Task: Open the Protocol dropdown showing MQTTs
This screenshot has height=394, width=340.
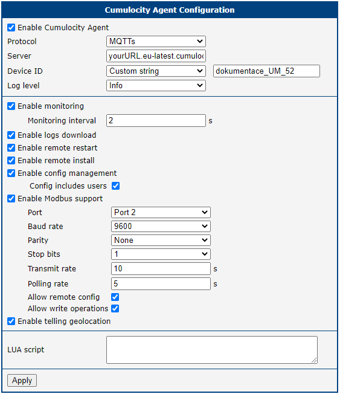Action: click(156, 41)
